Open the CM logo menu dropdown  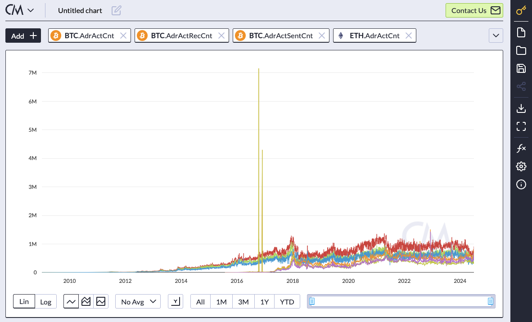[20, 10]
